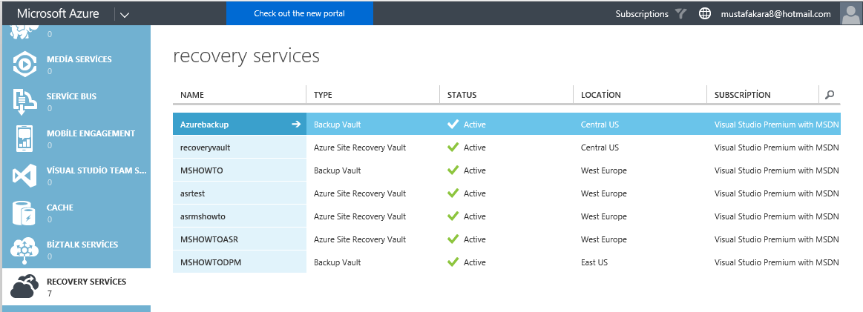Screen dimensions: 863x312
Task: Select the MEDIA SERVICES menu label
Action: (x=79, y=59)
